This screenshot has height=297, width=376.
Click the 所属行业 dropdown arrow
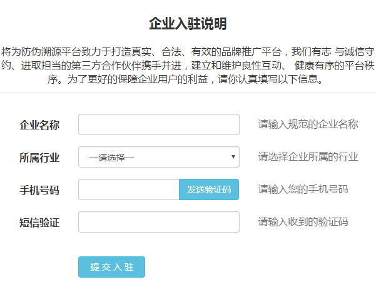[233, 157]
